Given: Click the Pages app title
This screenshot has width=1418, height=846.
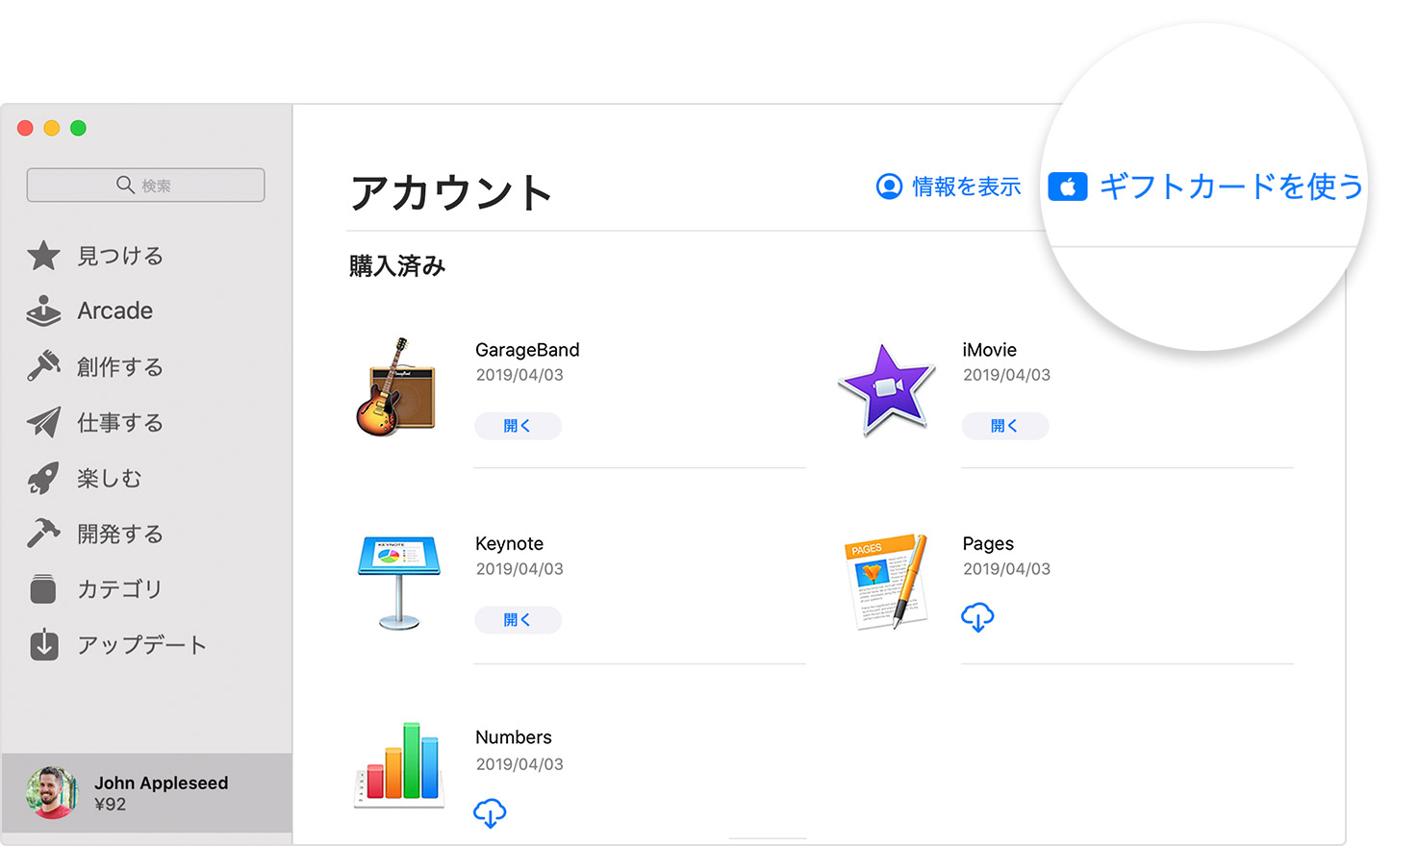Looking at the screenshot, I should [988, 543].
